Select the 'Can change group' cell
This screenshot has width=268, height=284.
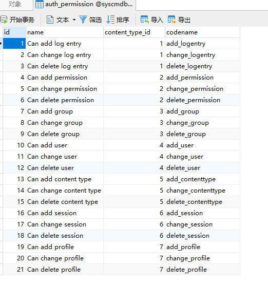point(65,123)
